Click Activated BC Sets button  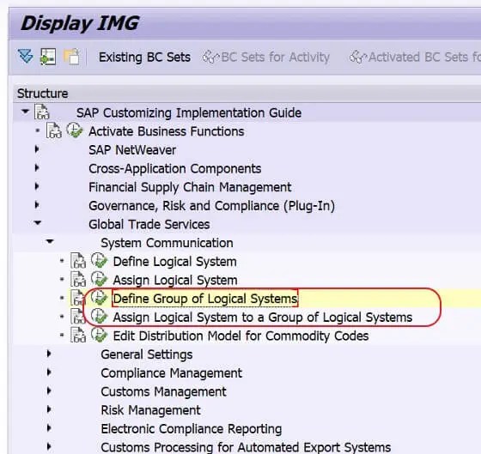point(415,58)
